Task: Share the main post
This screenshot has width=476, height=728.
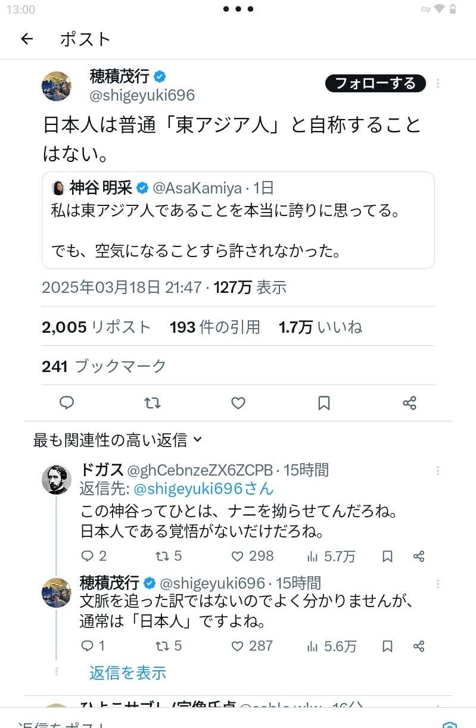Action: click(409, 403)
